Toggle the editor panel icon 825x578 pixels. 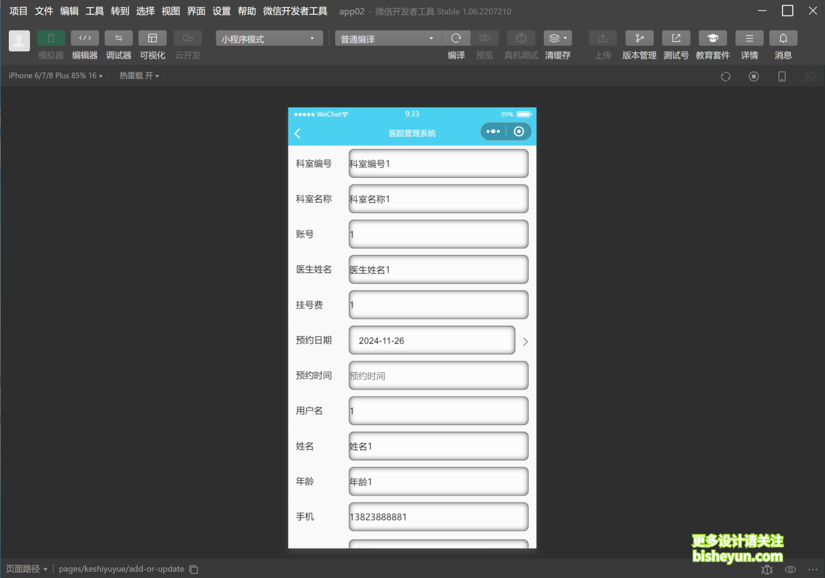[x=85, y=38]
